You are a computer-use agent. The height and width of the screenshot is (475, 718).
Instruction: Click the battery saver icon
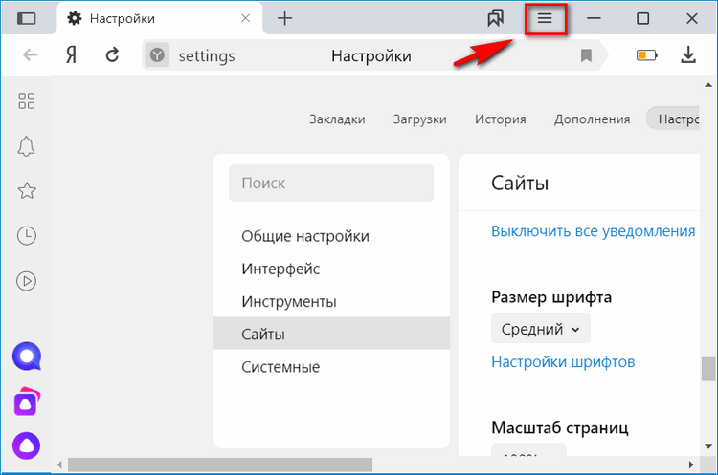[x=647, y=55]
